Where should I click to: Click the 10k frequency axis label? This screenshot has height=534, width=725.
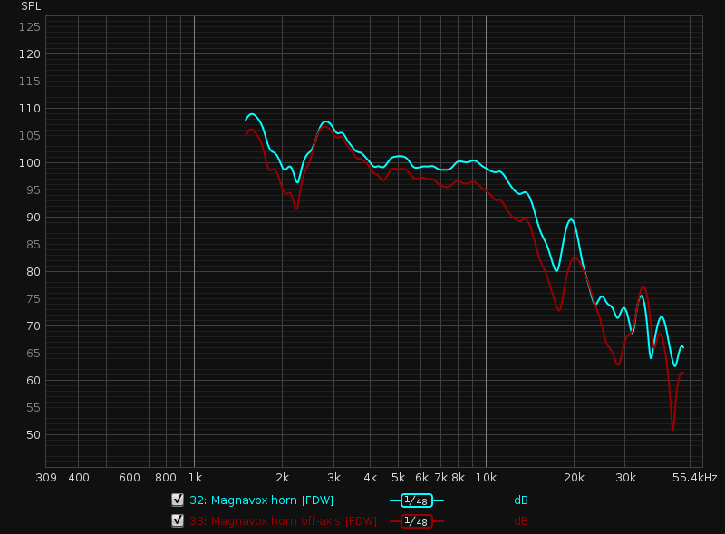pos(486,478)
